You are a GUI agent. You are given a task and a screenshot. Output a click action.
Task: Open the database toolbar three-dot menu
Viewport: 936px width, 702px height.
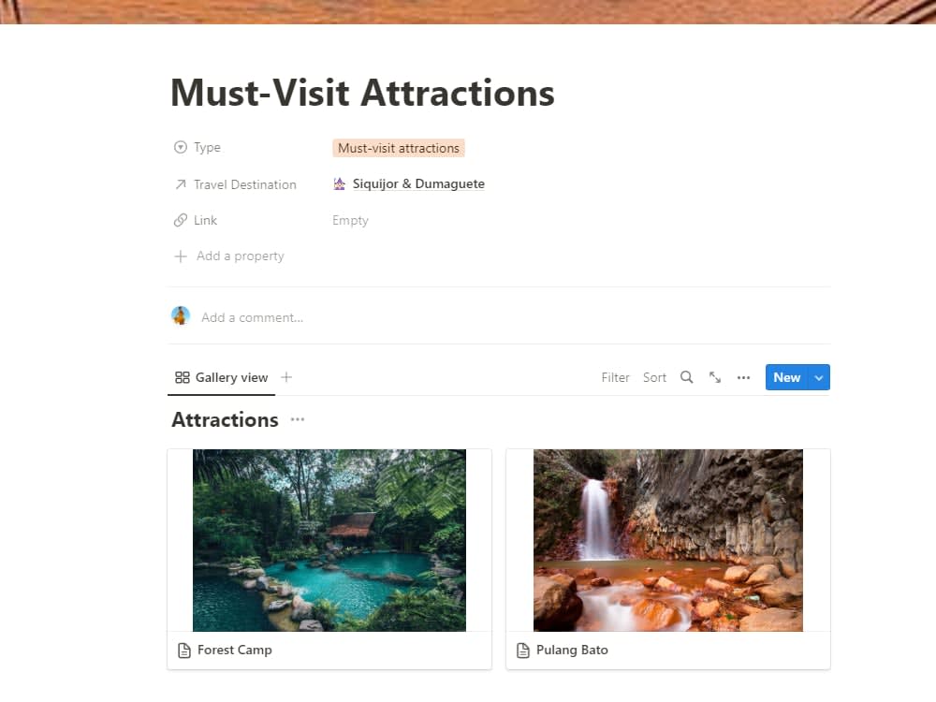tap(743, 377)
